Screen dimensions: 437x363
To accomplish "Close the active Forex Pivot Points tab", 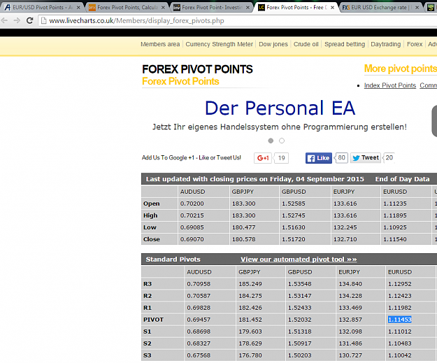I will pos(333,8).
